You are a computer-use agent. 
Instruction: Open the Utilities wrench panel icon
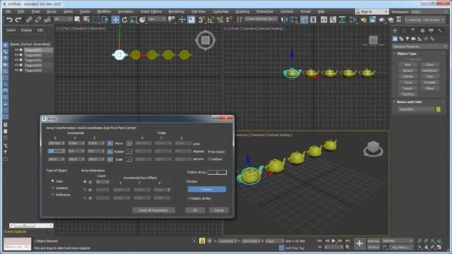(x=440, y=30)
